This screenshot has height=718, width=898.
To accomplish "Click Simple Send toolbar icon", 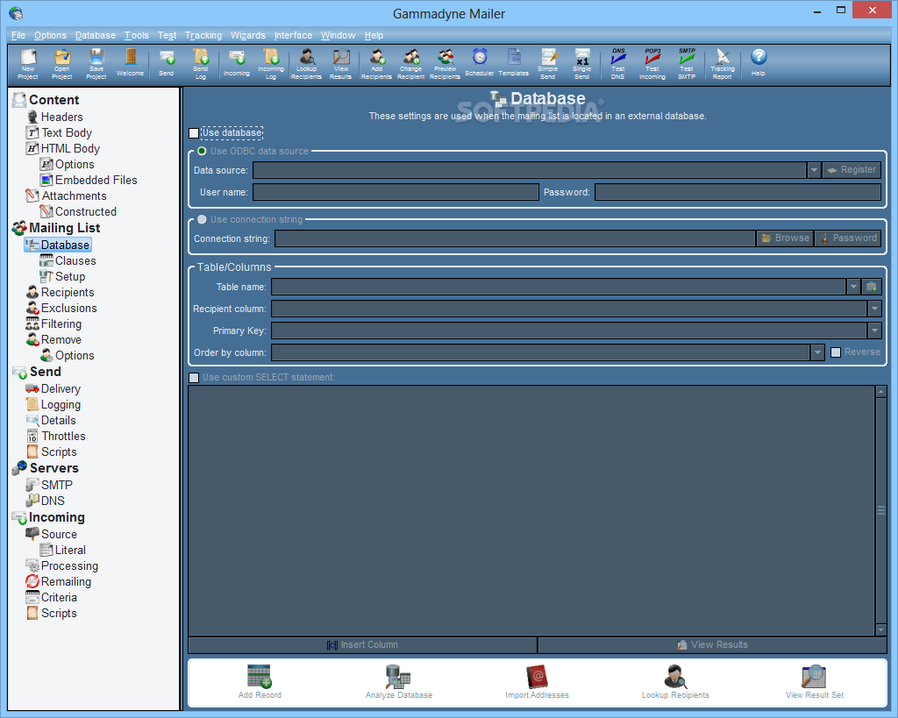I will pyautogui.click(x=547, y=63).
